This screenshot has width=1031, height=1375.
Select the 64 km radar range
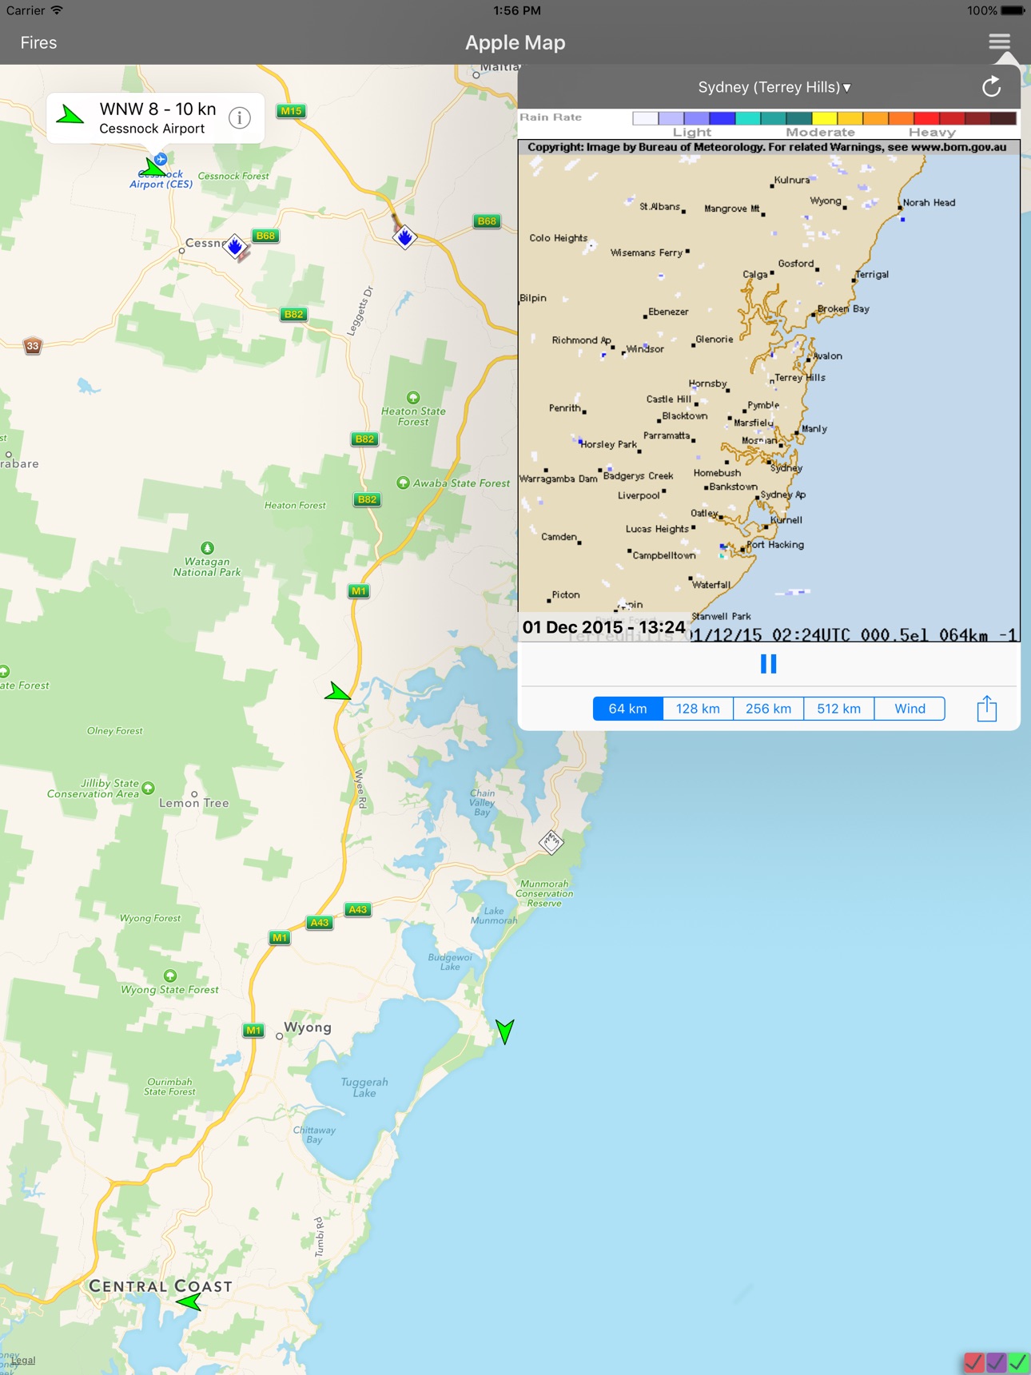click(628, 709)
